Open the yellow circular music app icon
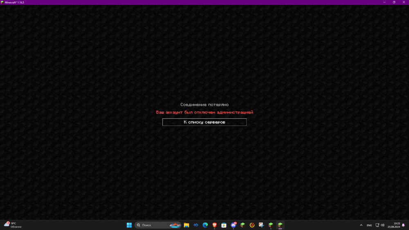Image resolution: width=409 pixels, height=230 pixels. click(252, 225)
